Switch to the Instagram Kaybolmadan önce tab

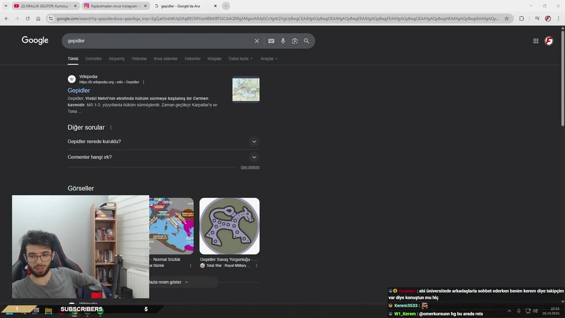click(x=115, y=6)
